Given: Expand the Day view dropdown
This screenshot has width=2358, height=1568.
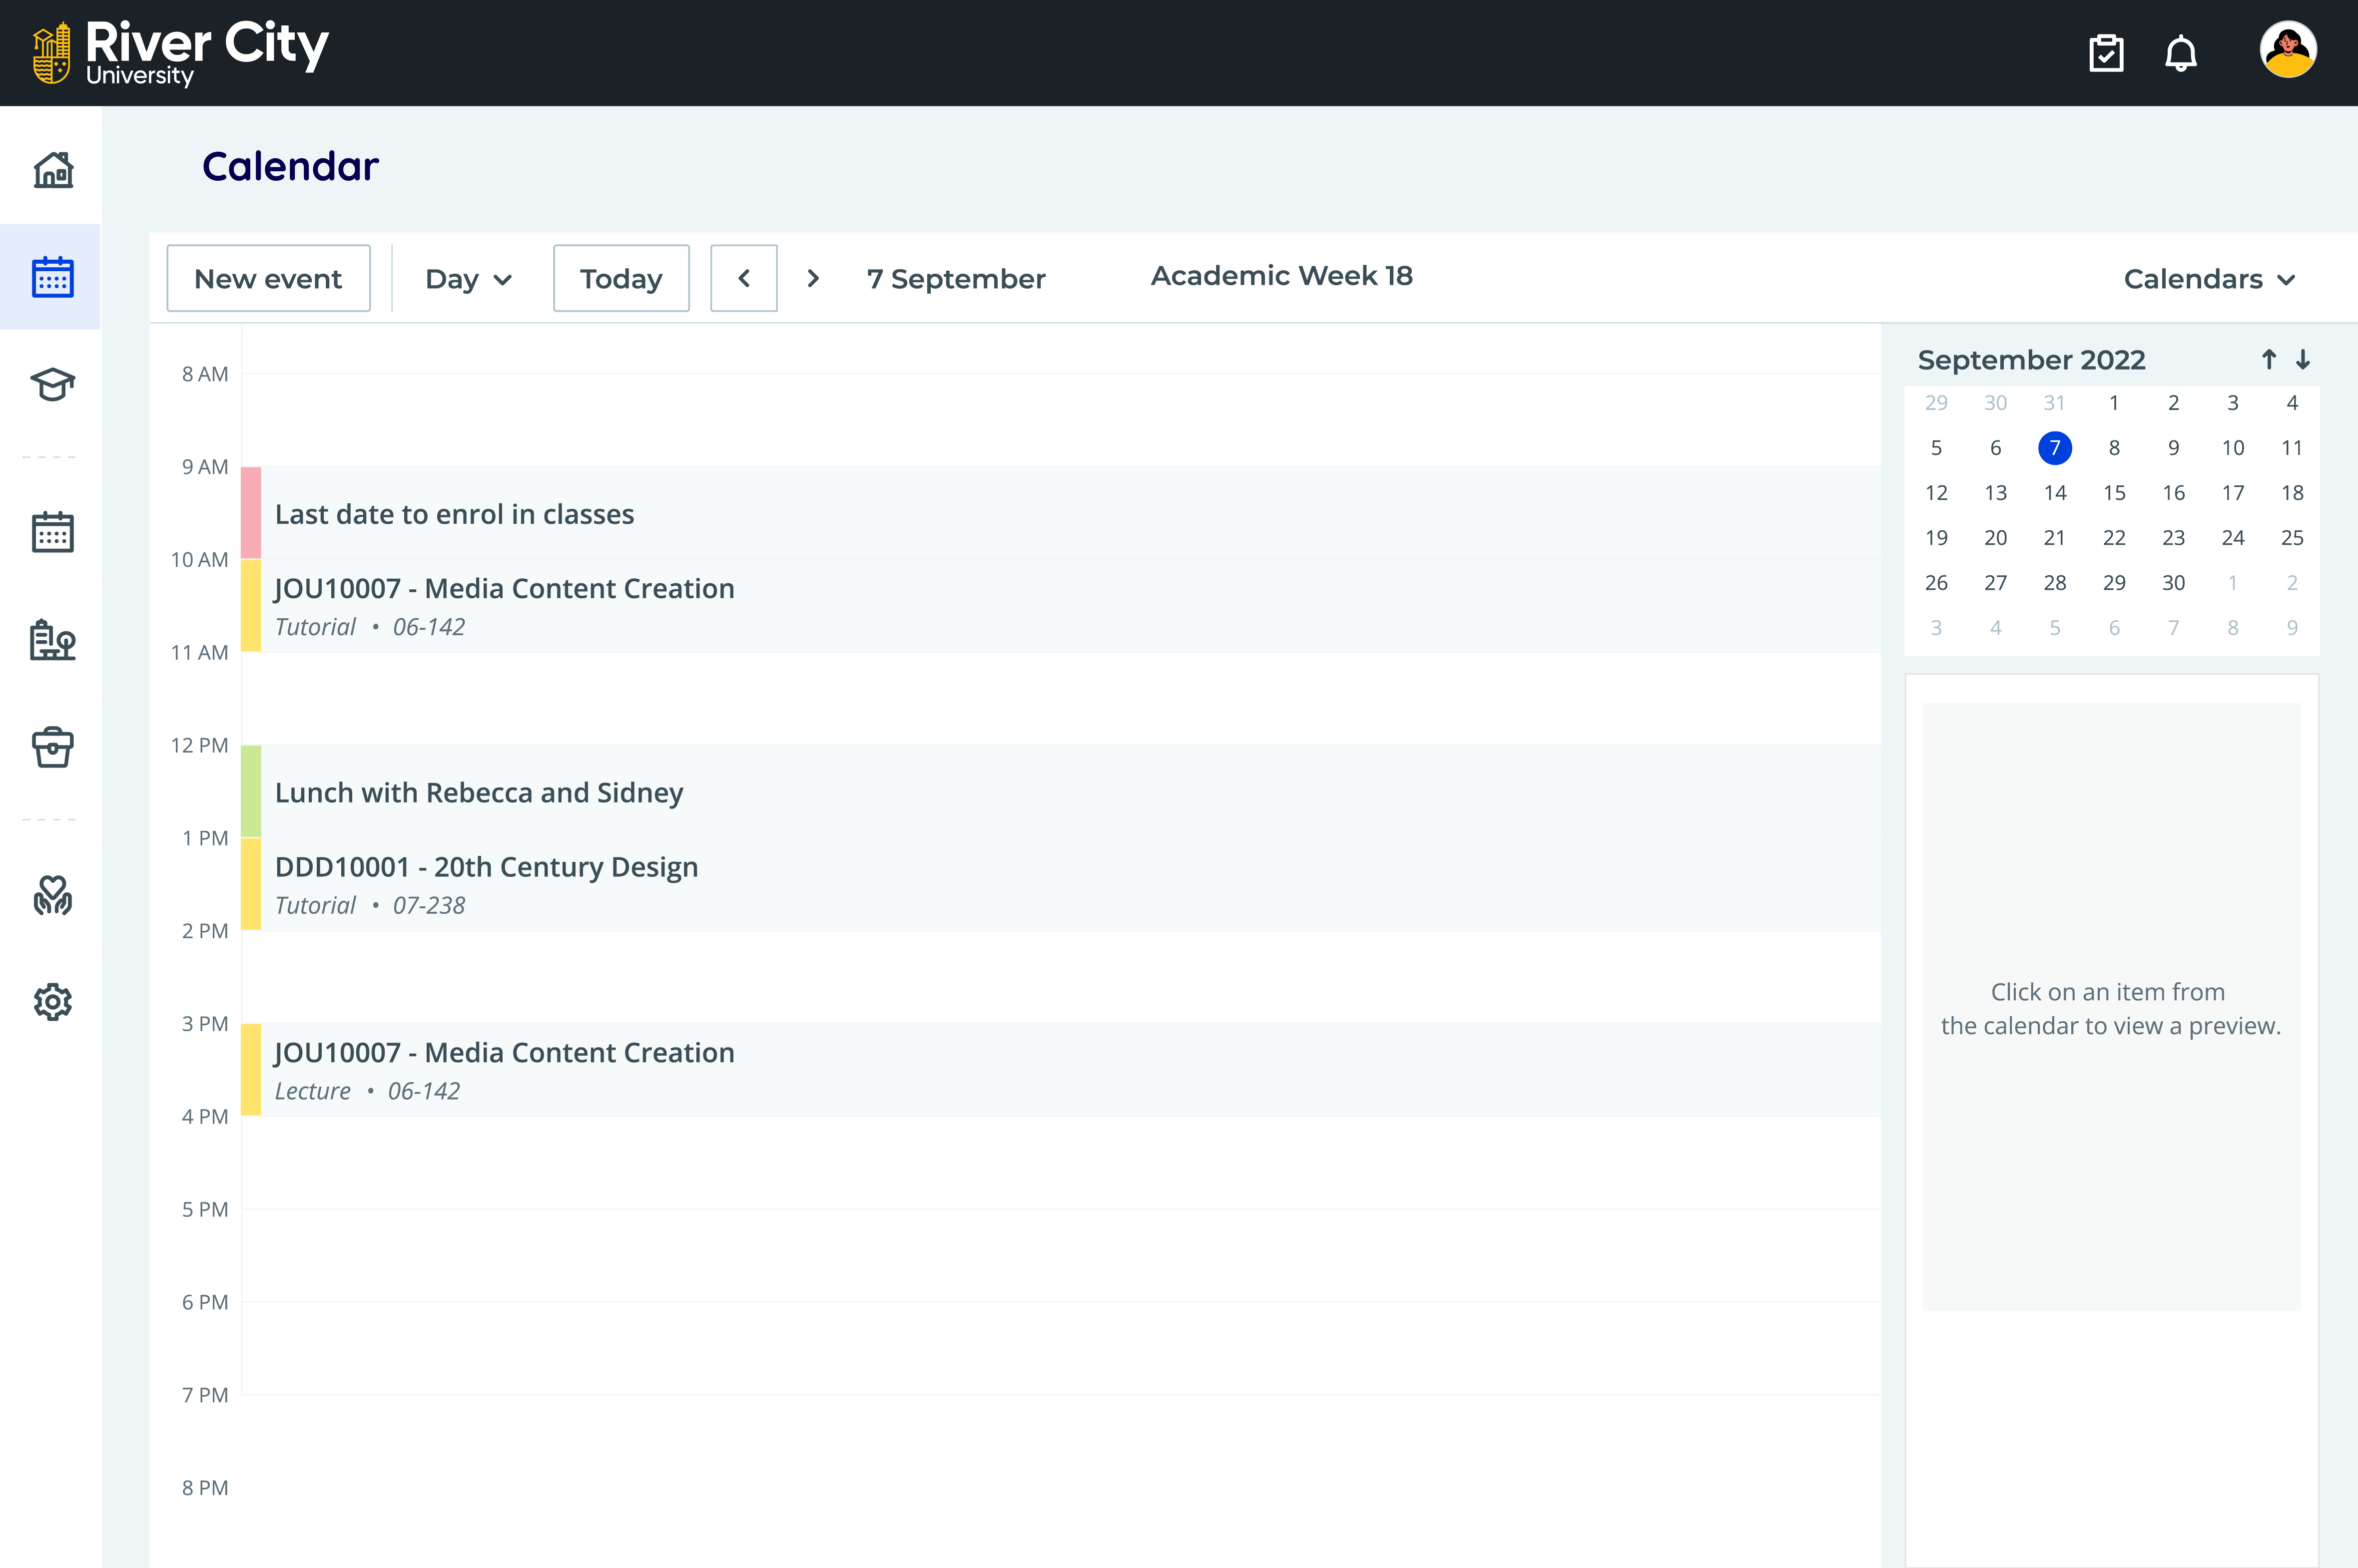Looking at the screenshot, I should [468, 279].
